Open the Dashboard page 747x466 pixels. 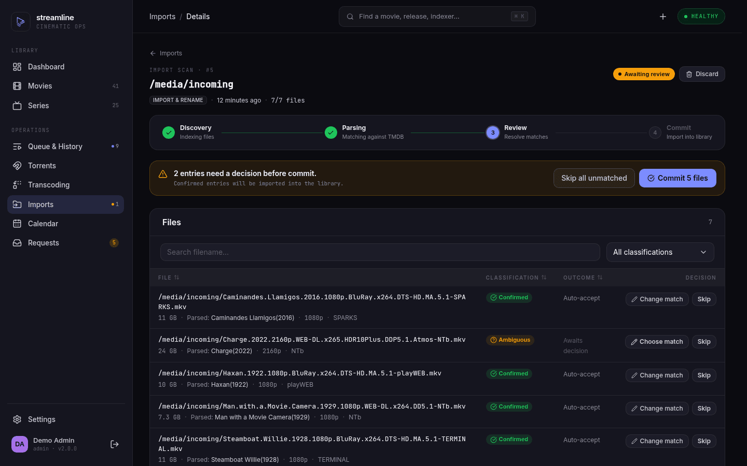(65, 67)
